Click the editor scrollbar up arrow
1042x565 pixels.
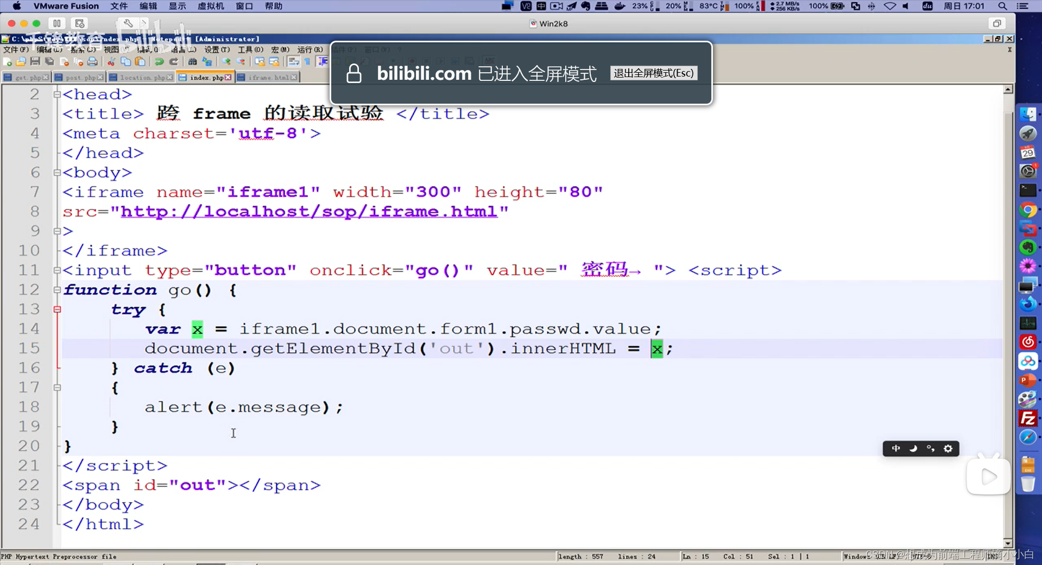(1008, 90)
